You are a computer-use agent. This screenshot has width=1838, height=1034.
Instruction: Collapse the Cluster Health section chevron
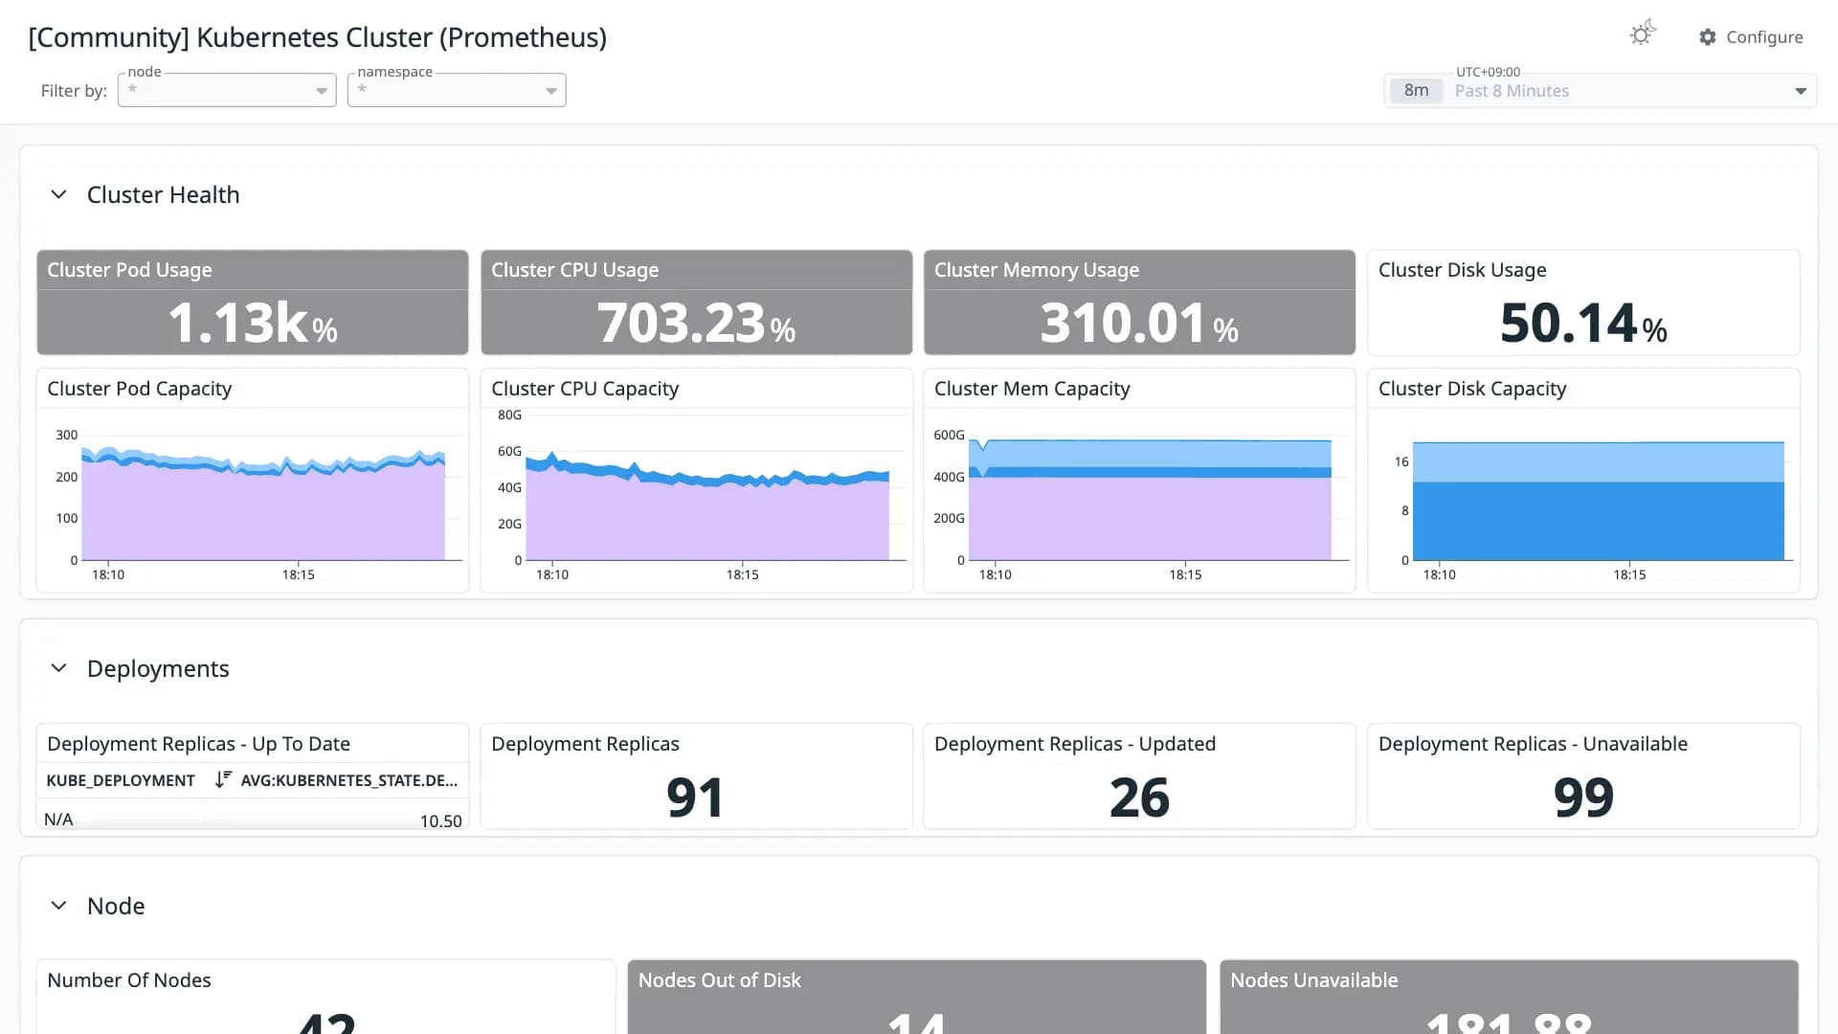tap(58, 194)
